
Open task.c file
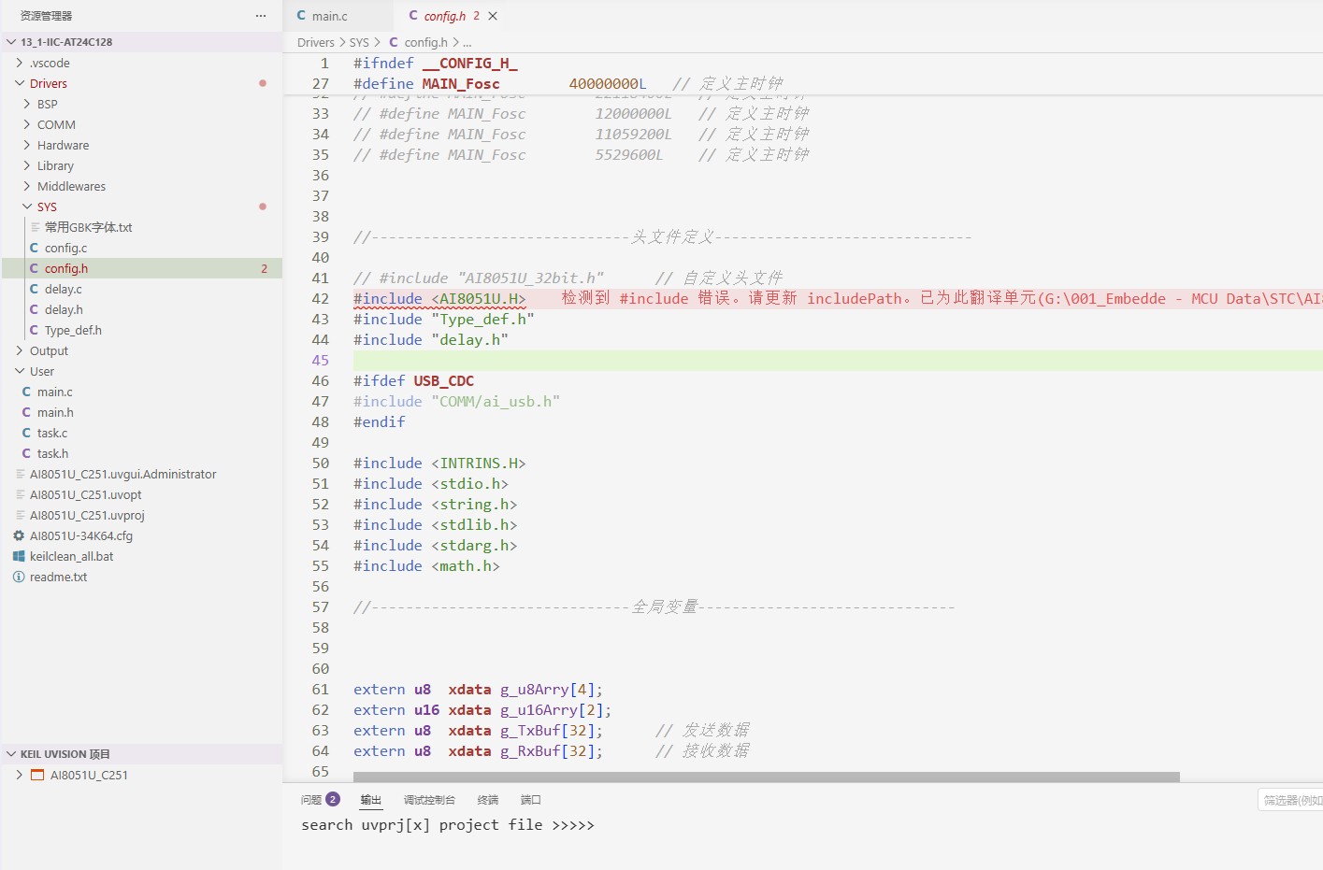142,433
